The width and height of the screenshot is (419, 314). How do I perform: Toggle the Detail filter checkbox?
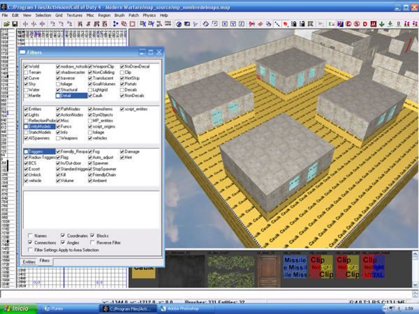(x=58, y=96)
